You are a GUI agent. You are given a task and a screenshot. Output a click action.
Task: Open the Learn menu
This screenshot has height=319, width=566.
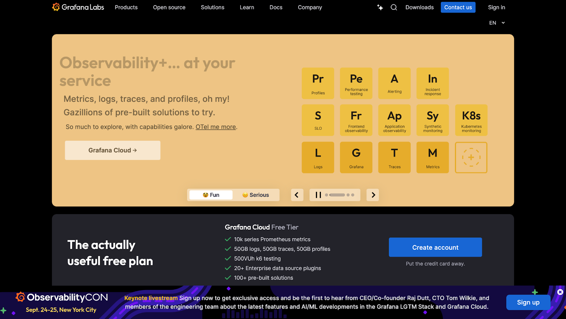[247, 7]
